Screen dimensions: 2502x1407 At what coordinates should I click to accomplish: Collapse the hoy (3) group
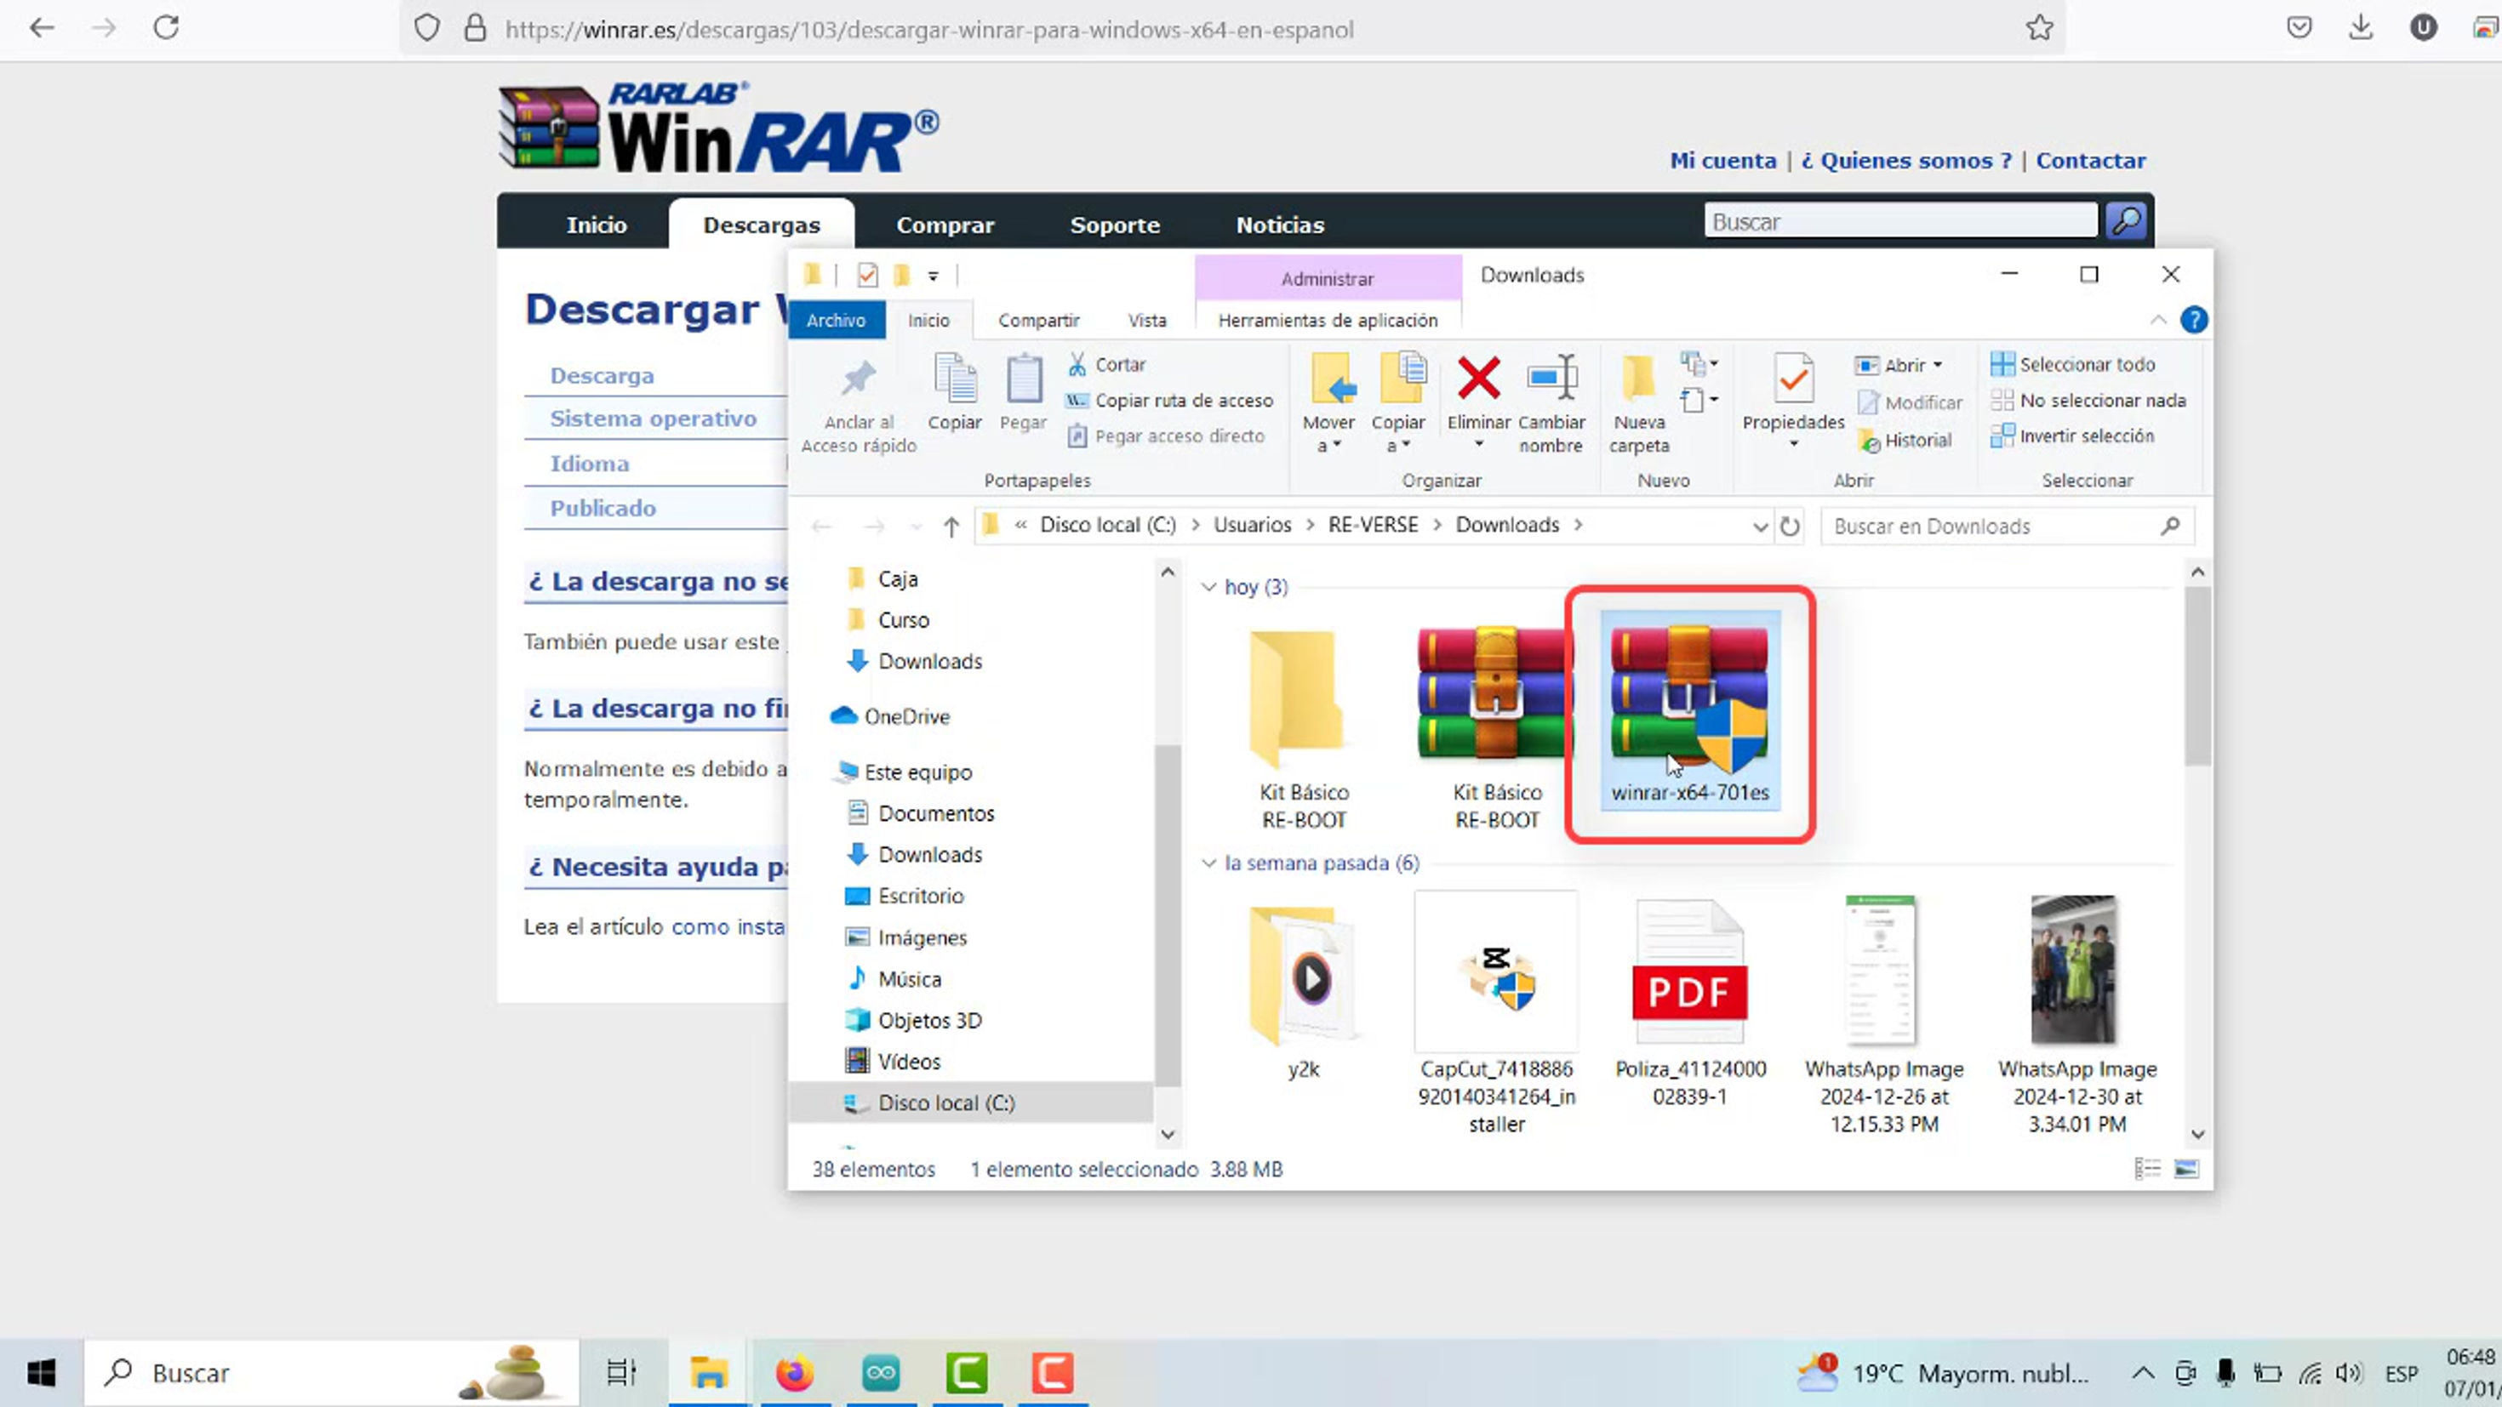coord(1209,586)
